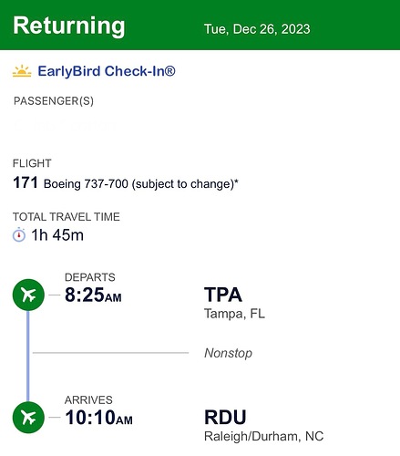Click the arrival airplane circle icon
Image resolution: width=400 pixels, height=456 pixels.
28,418
